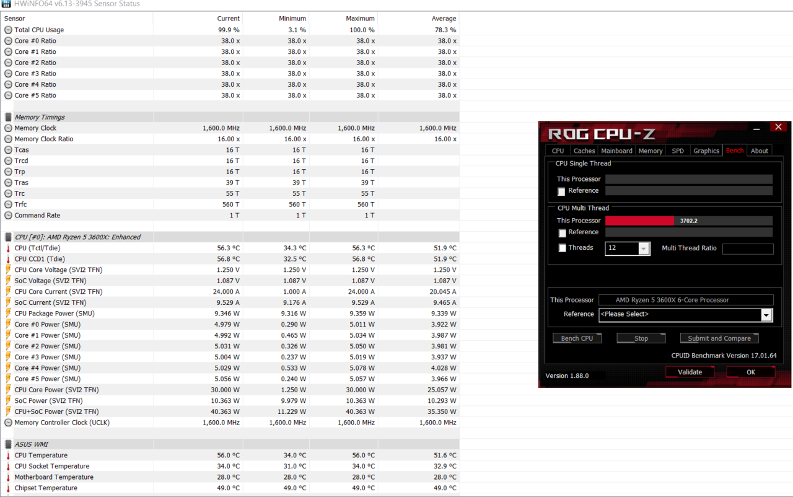The height and width of the screenshot is (497, 793).
Task: Click Submit and Compare button
Action: tap(719, 338)
